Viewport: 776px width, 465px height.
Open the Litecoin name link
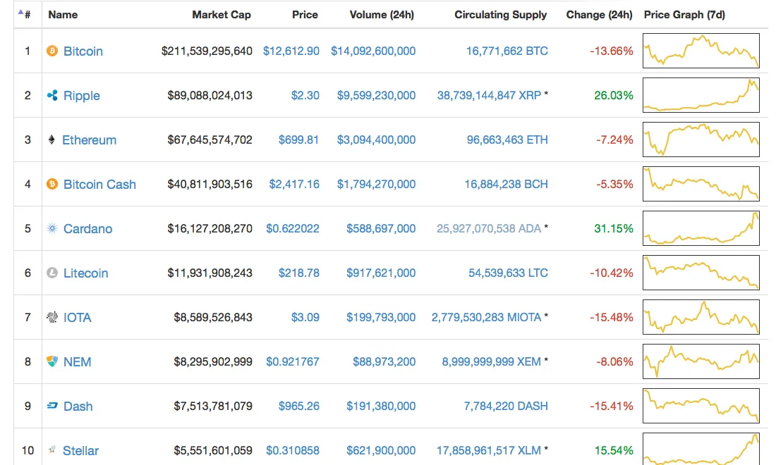(85, 273)
